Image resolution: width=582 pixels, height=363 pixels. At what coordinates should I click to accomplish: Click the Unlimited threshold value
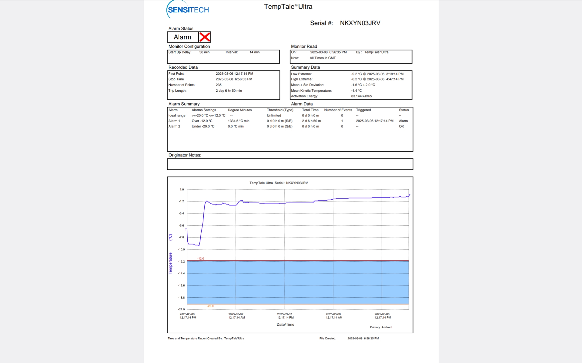(274, 116)
